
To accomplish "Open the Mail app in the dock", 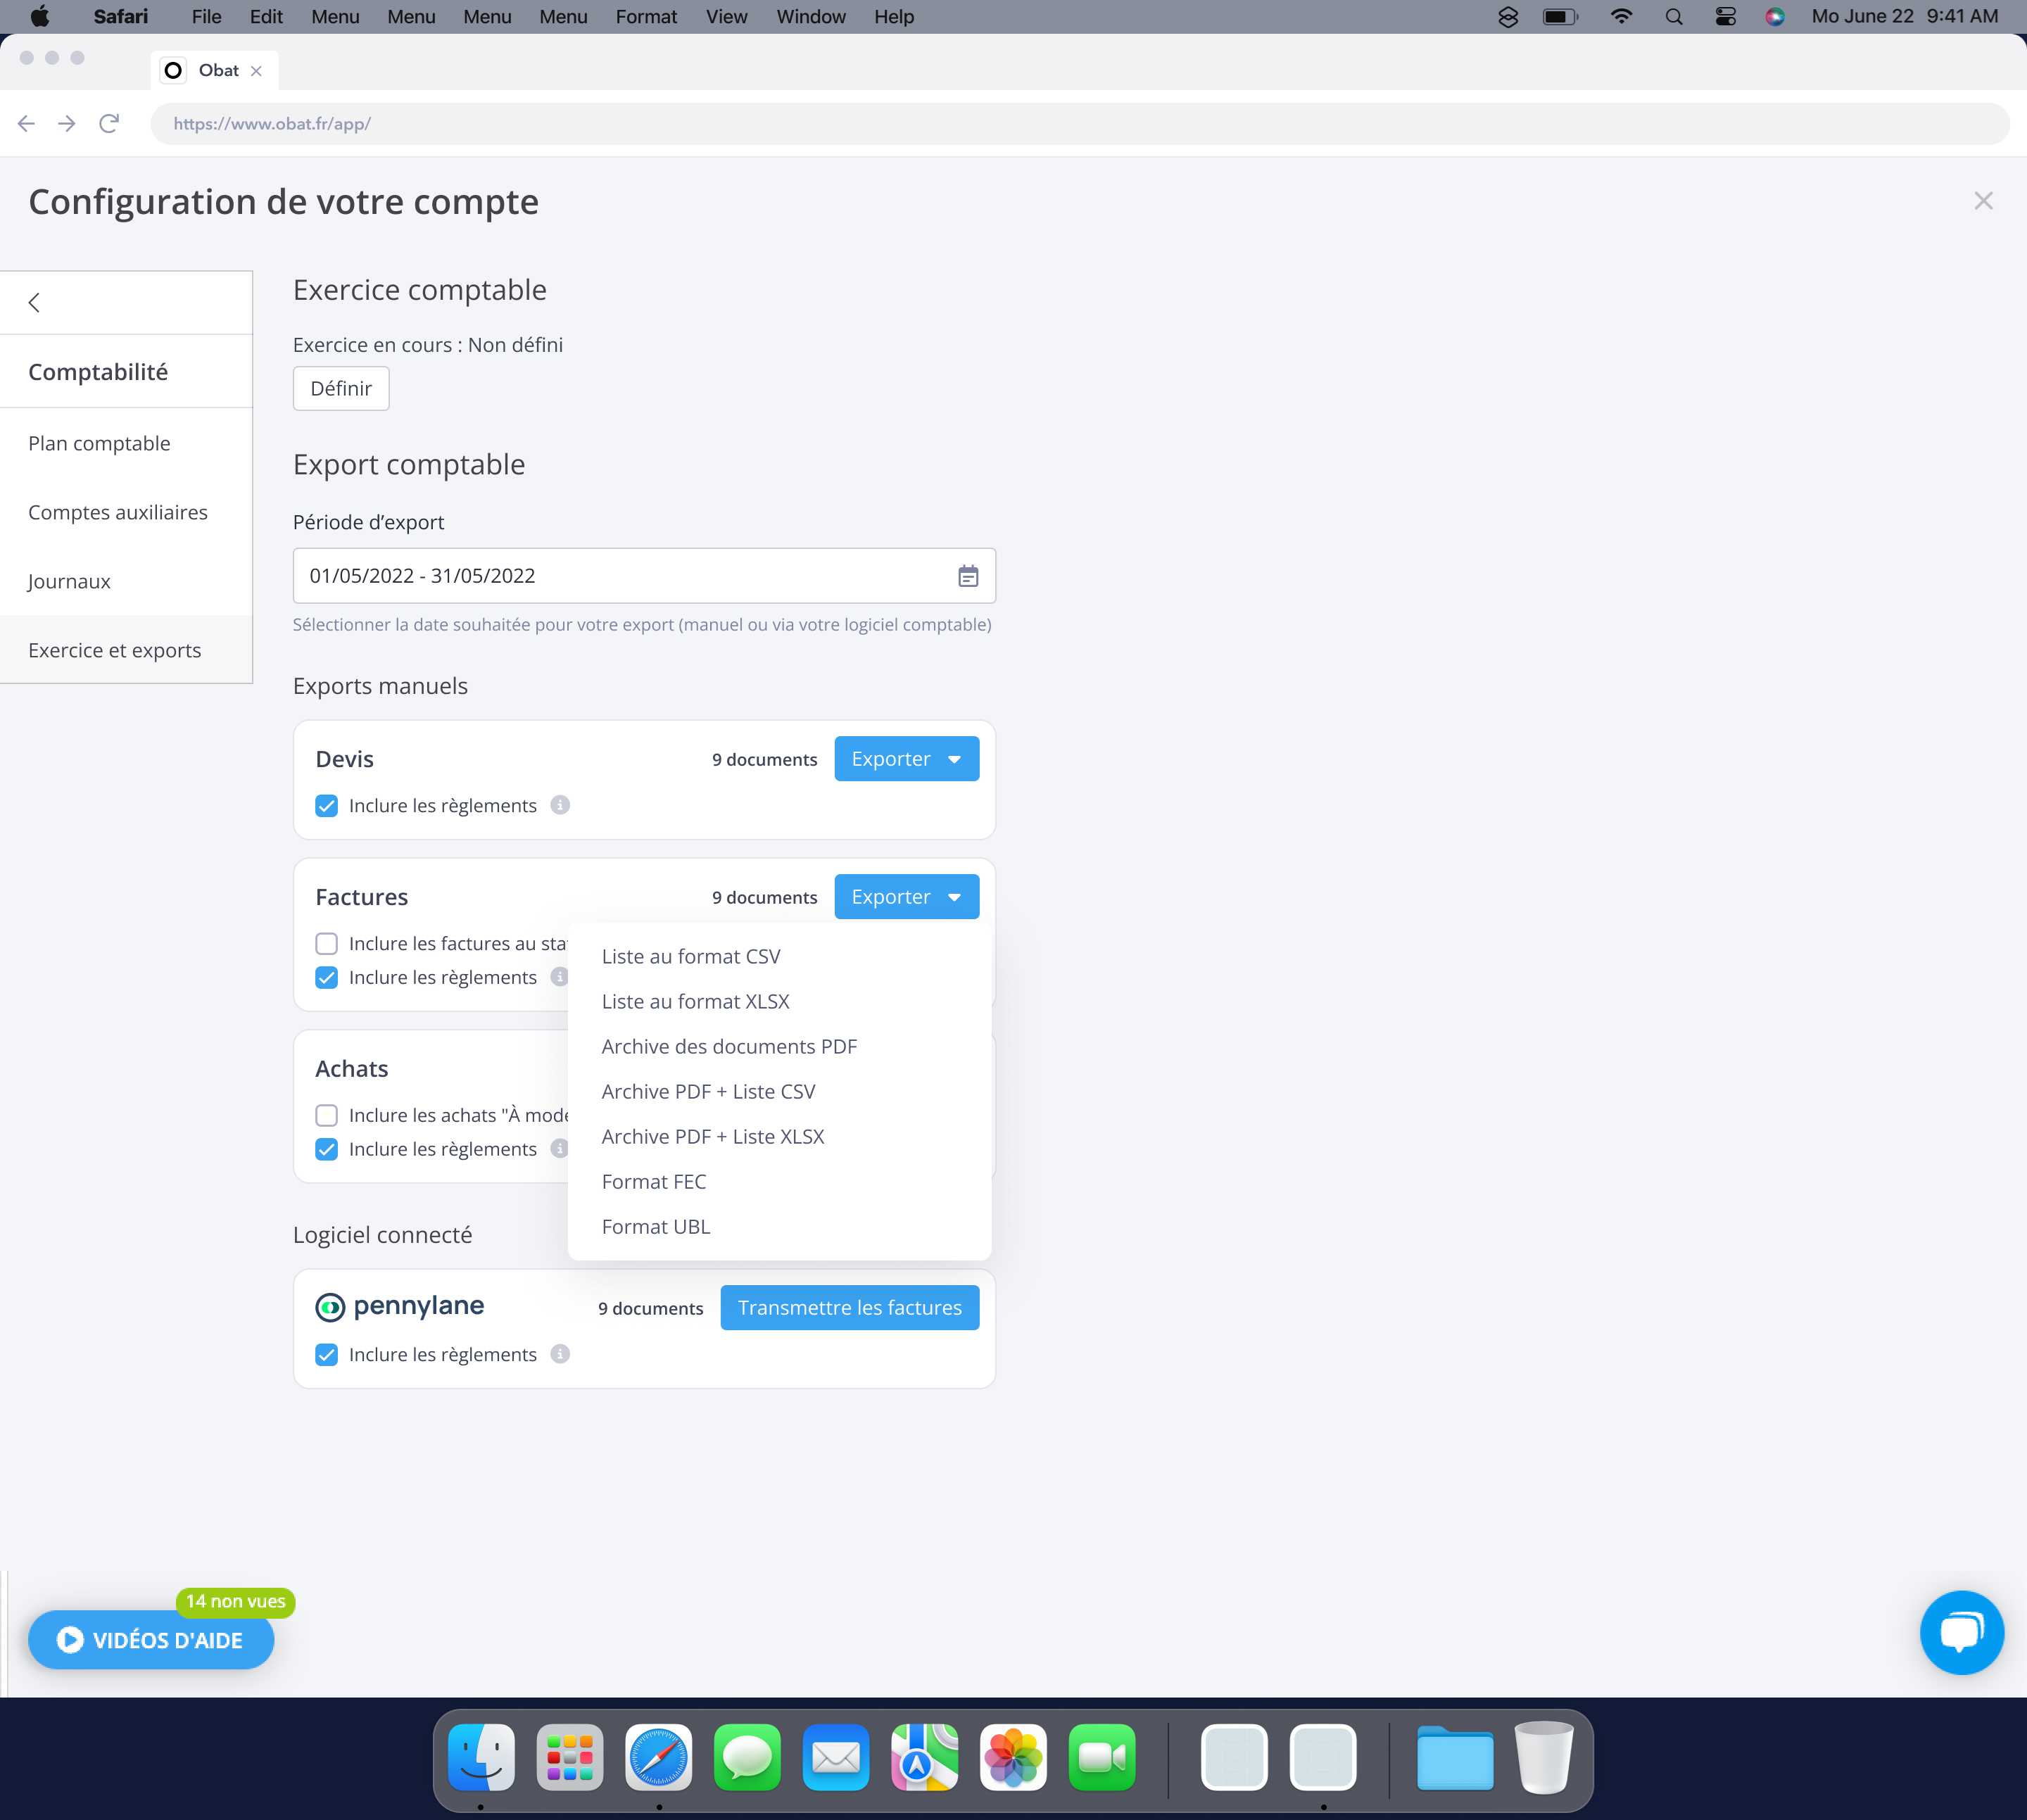I will [835, 1757].
